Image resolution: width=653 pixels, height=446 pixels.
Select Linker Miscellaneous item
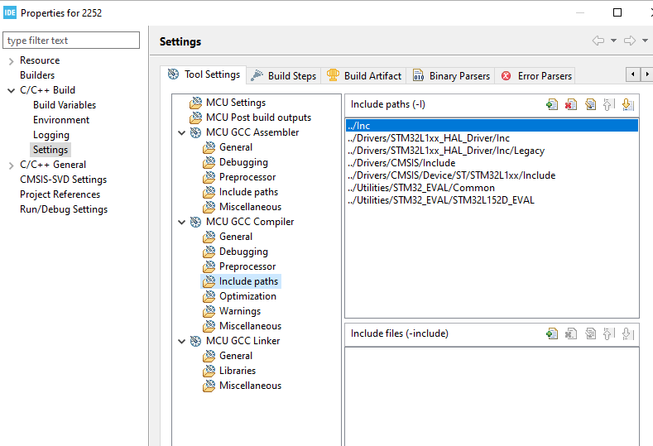pyautogui.click(x=250, y=386)
